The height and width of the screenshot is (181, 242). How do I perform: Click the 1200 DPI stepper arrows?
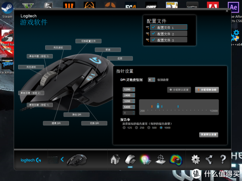[x=134, y=89]
